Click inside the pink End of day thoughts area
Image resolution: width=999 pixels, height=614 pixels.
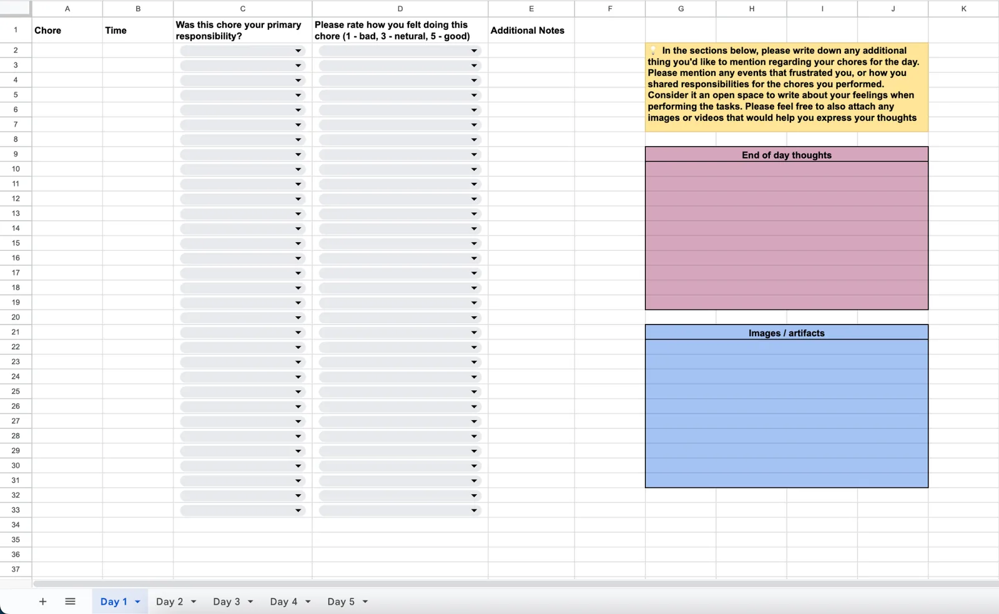787,236
